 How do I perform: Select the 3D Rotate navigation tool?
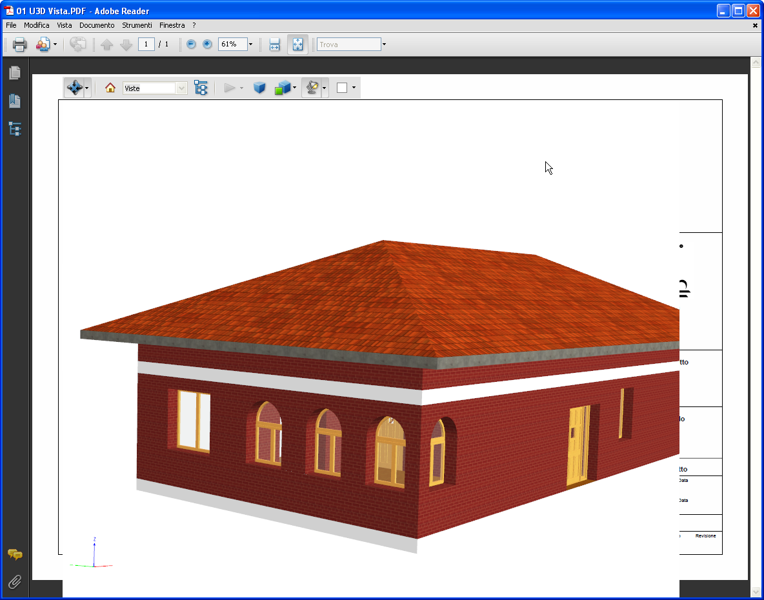74,88
